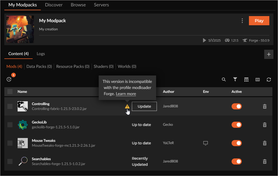Screen dimensions: 278x176
Task: Click the Forge - 55.0.9 label
Action: pos(259,40)
